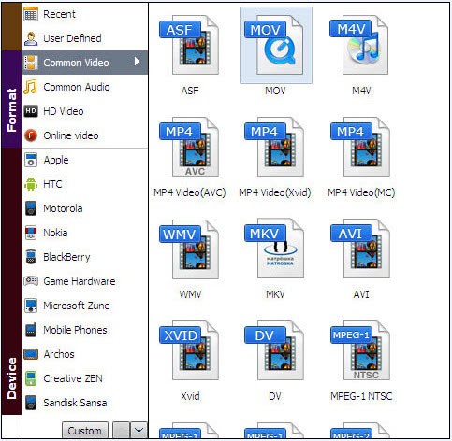Click the Custom button

point(85,431)
